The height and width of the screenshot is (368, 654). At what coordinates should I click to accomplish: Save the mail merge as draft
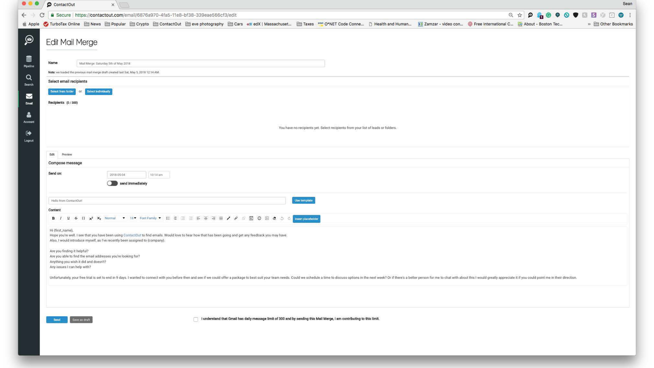pyautogui.click(x=81, y=319)
